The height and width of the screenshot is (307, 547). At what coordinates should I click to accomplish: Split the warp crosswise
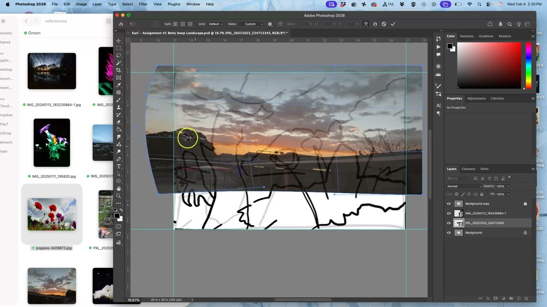[175, 24]
